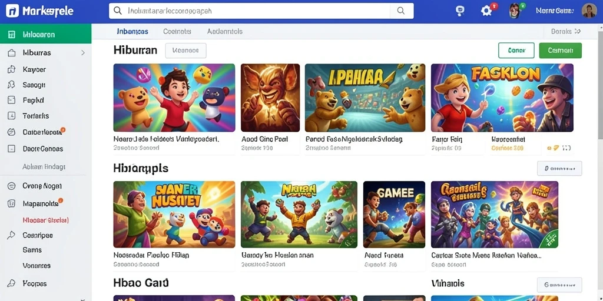Click the avatar icon with green badge

(515, 11)
